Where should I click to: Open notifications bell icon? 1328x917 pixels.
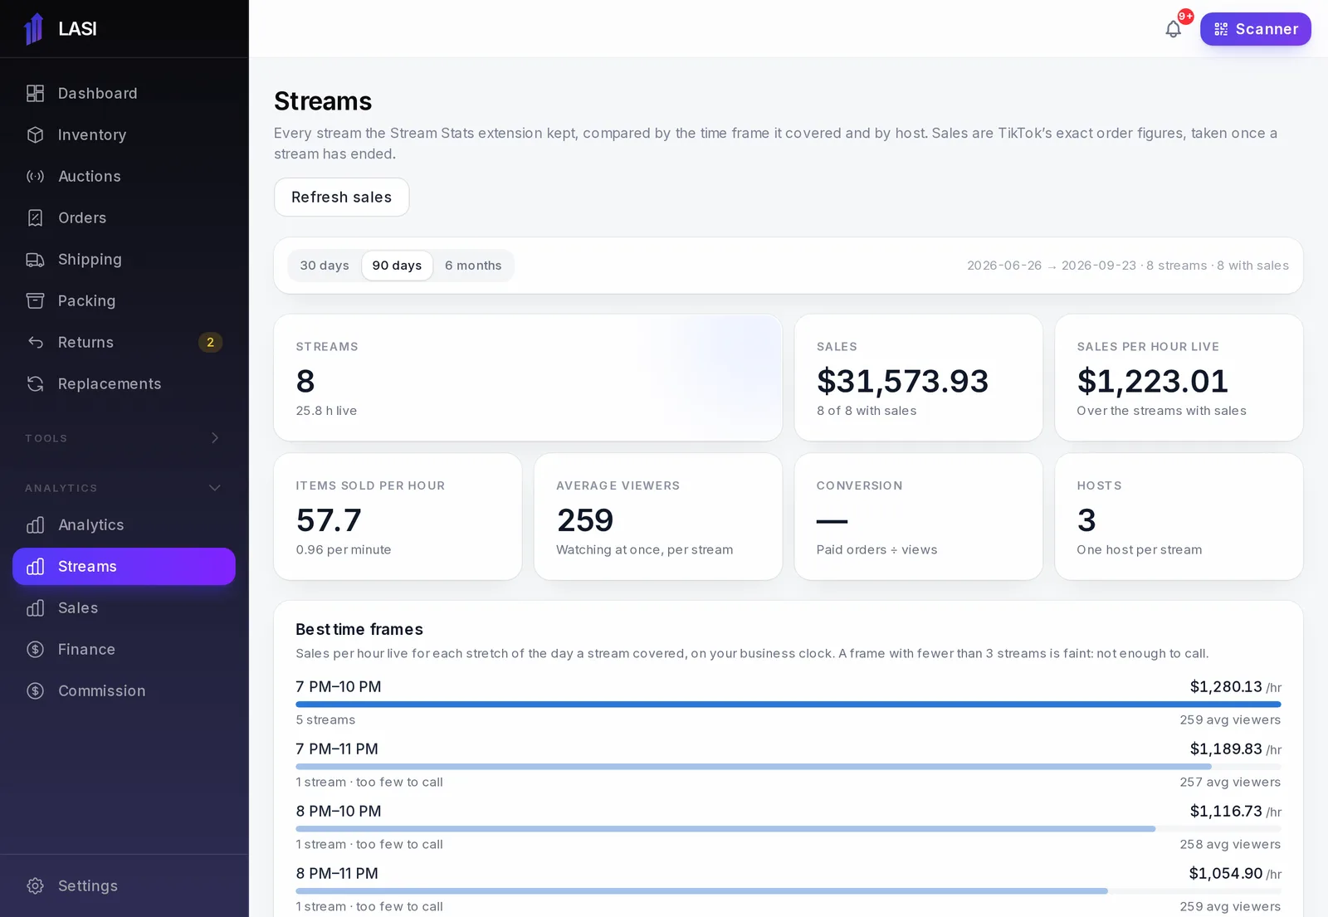(1173, 29)
